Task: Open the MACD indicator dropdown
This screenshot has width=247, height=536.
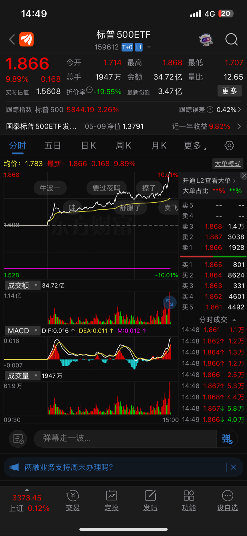Action: tap(22, 331)
